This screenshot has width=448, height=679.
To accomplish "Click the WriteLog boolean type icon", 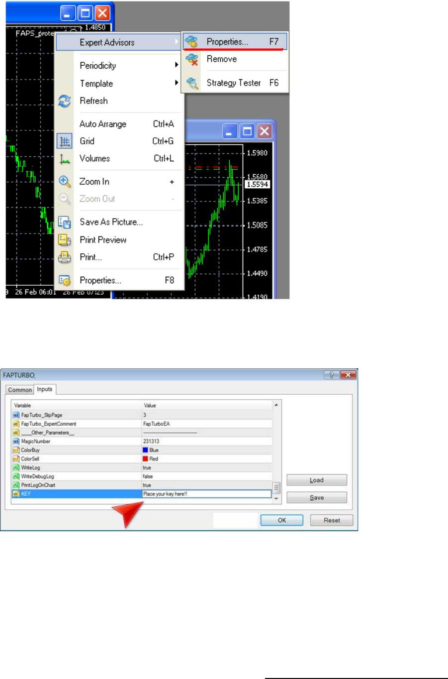I will pos(16,468).
